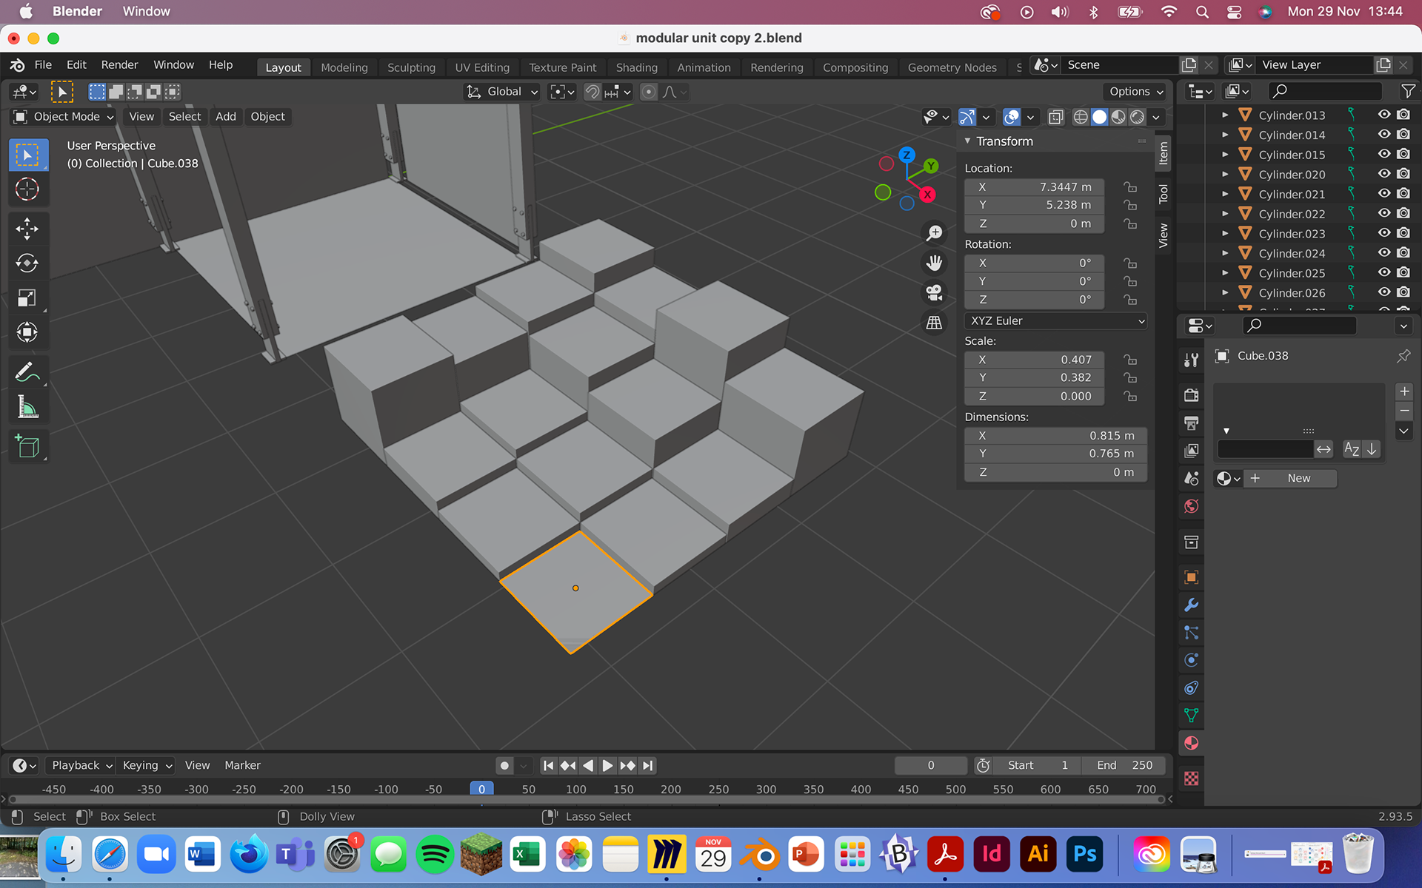Image resolution: width=1422 pixels, height=888 pixels.
Task: Switch to the Shading workspace tab
Action: (x=636, y=67)
